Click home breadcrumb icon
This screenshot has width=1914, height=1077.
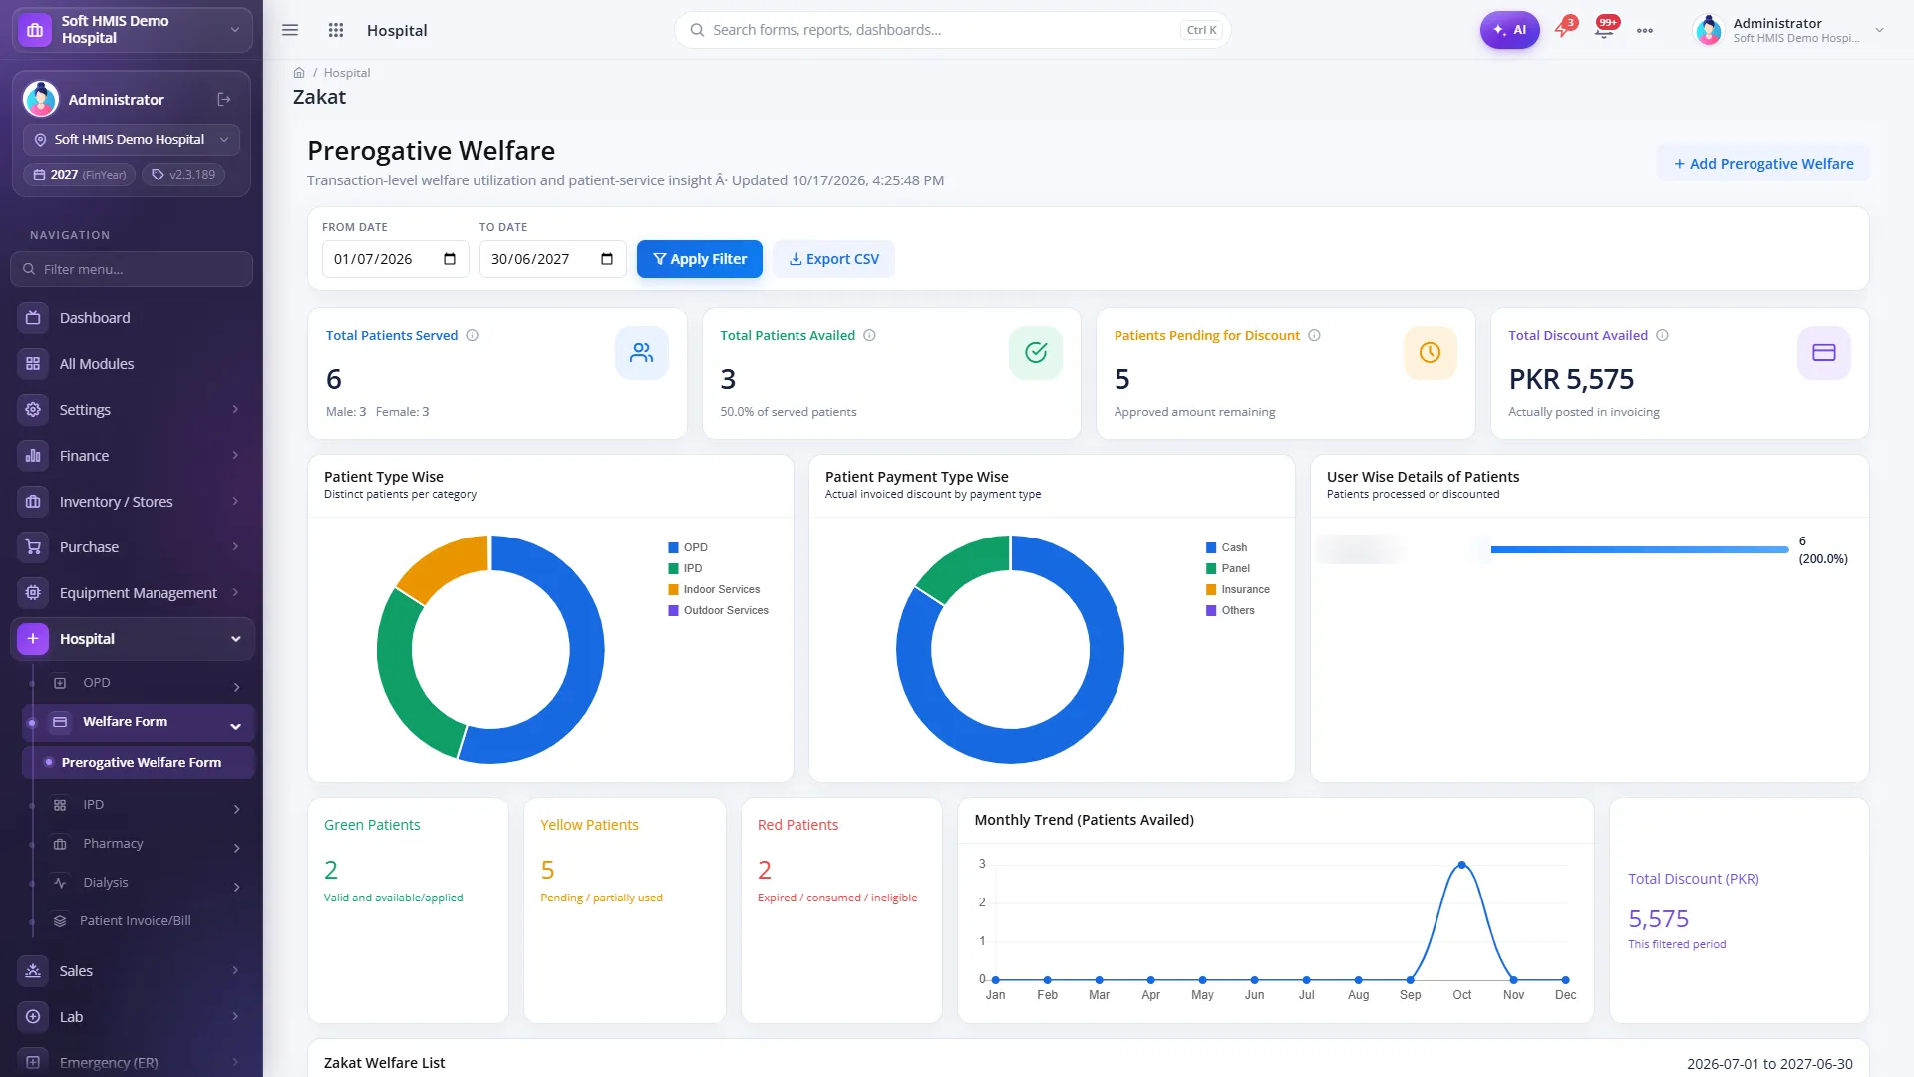pyautogui.click(x=299, y=73)
